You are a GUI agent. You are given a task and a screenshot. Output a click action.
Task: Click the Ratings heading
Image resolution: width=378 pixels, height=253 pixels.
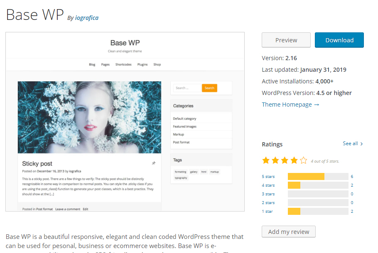[x=272, y=144]
